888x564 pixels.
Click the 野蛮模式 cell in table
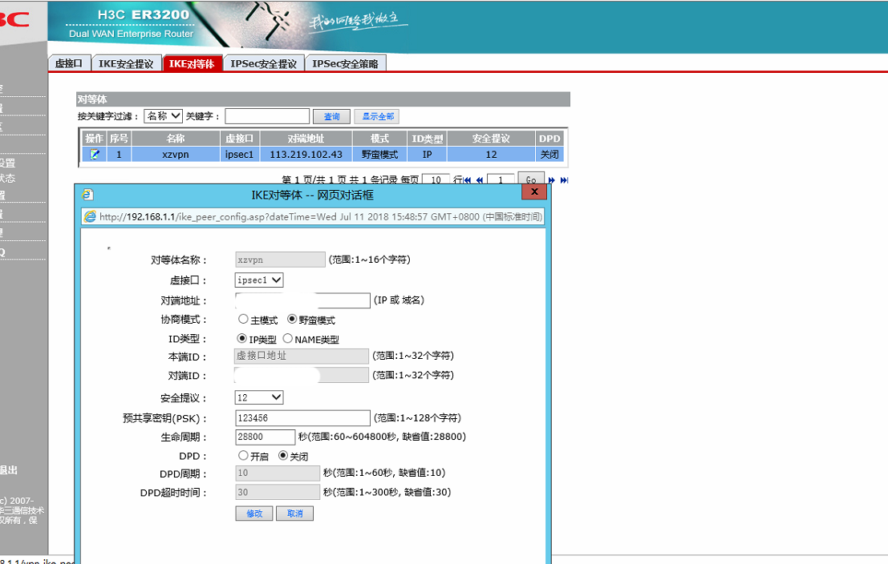[x=379, y=154]
